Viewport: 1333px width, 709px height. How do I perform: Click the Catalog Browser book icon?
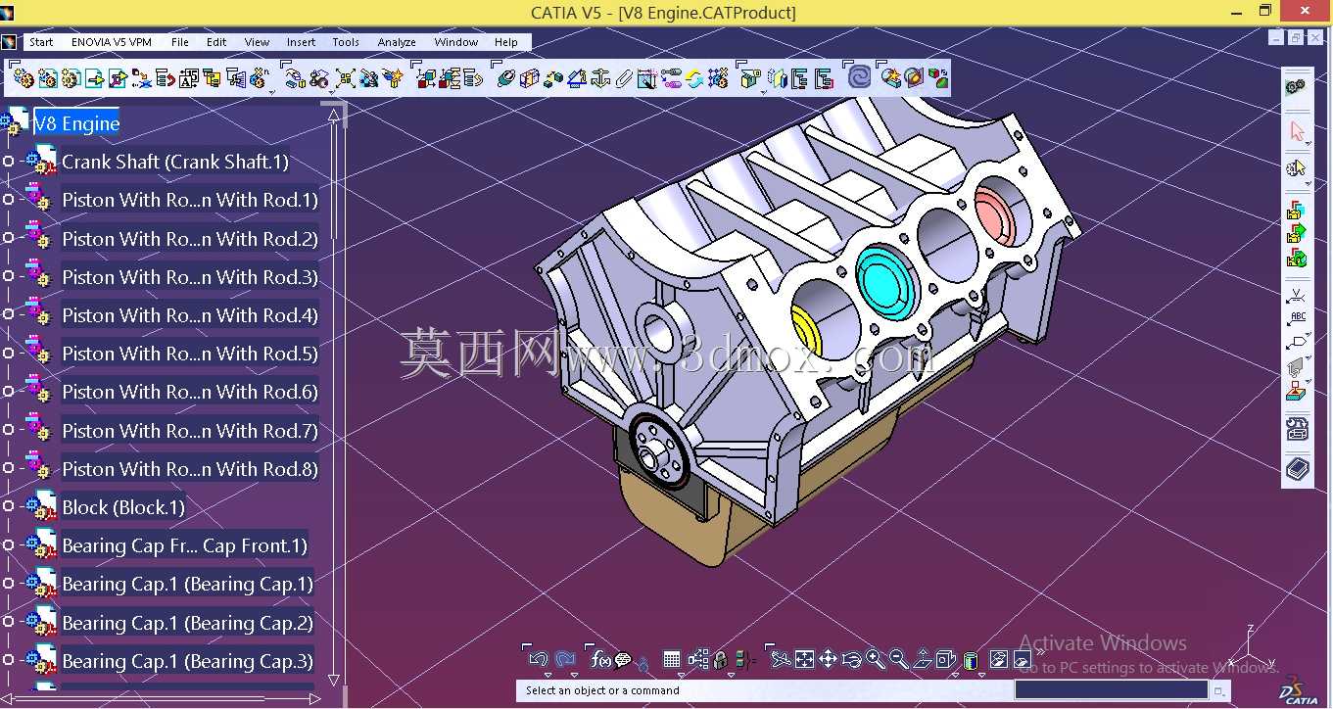click(x=1297, y=469)
